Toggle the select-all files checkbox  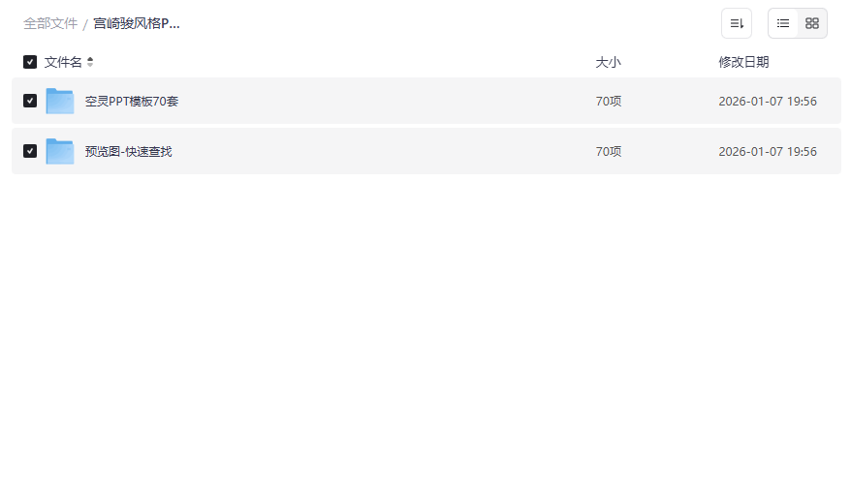pos(30,62)
